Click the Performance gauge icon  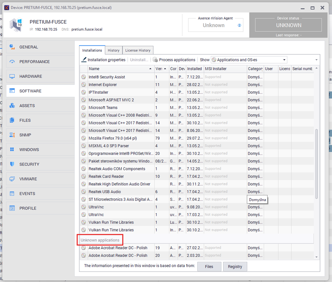pyautogui.click(x=12, y=62)
